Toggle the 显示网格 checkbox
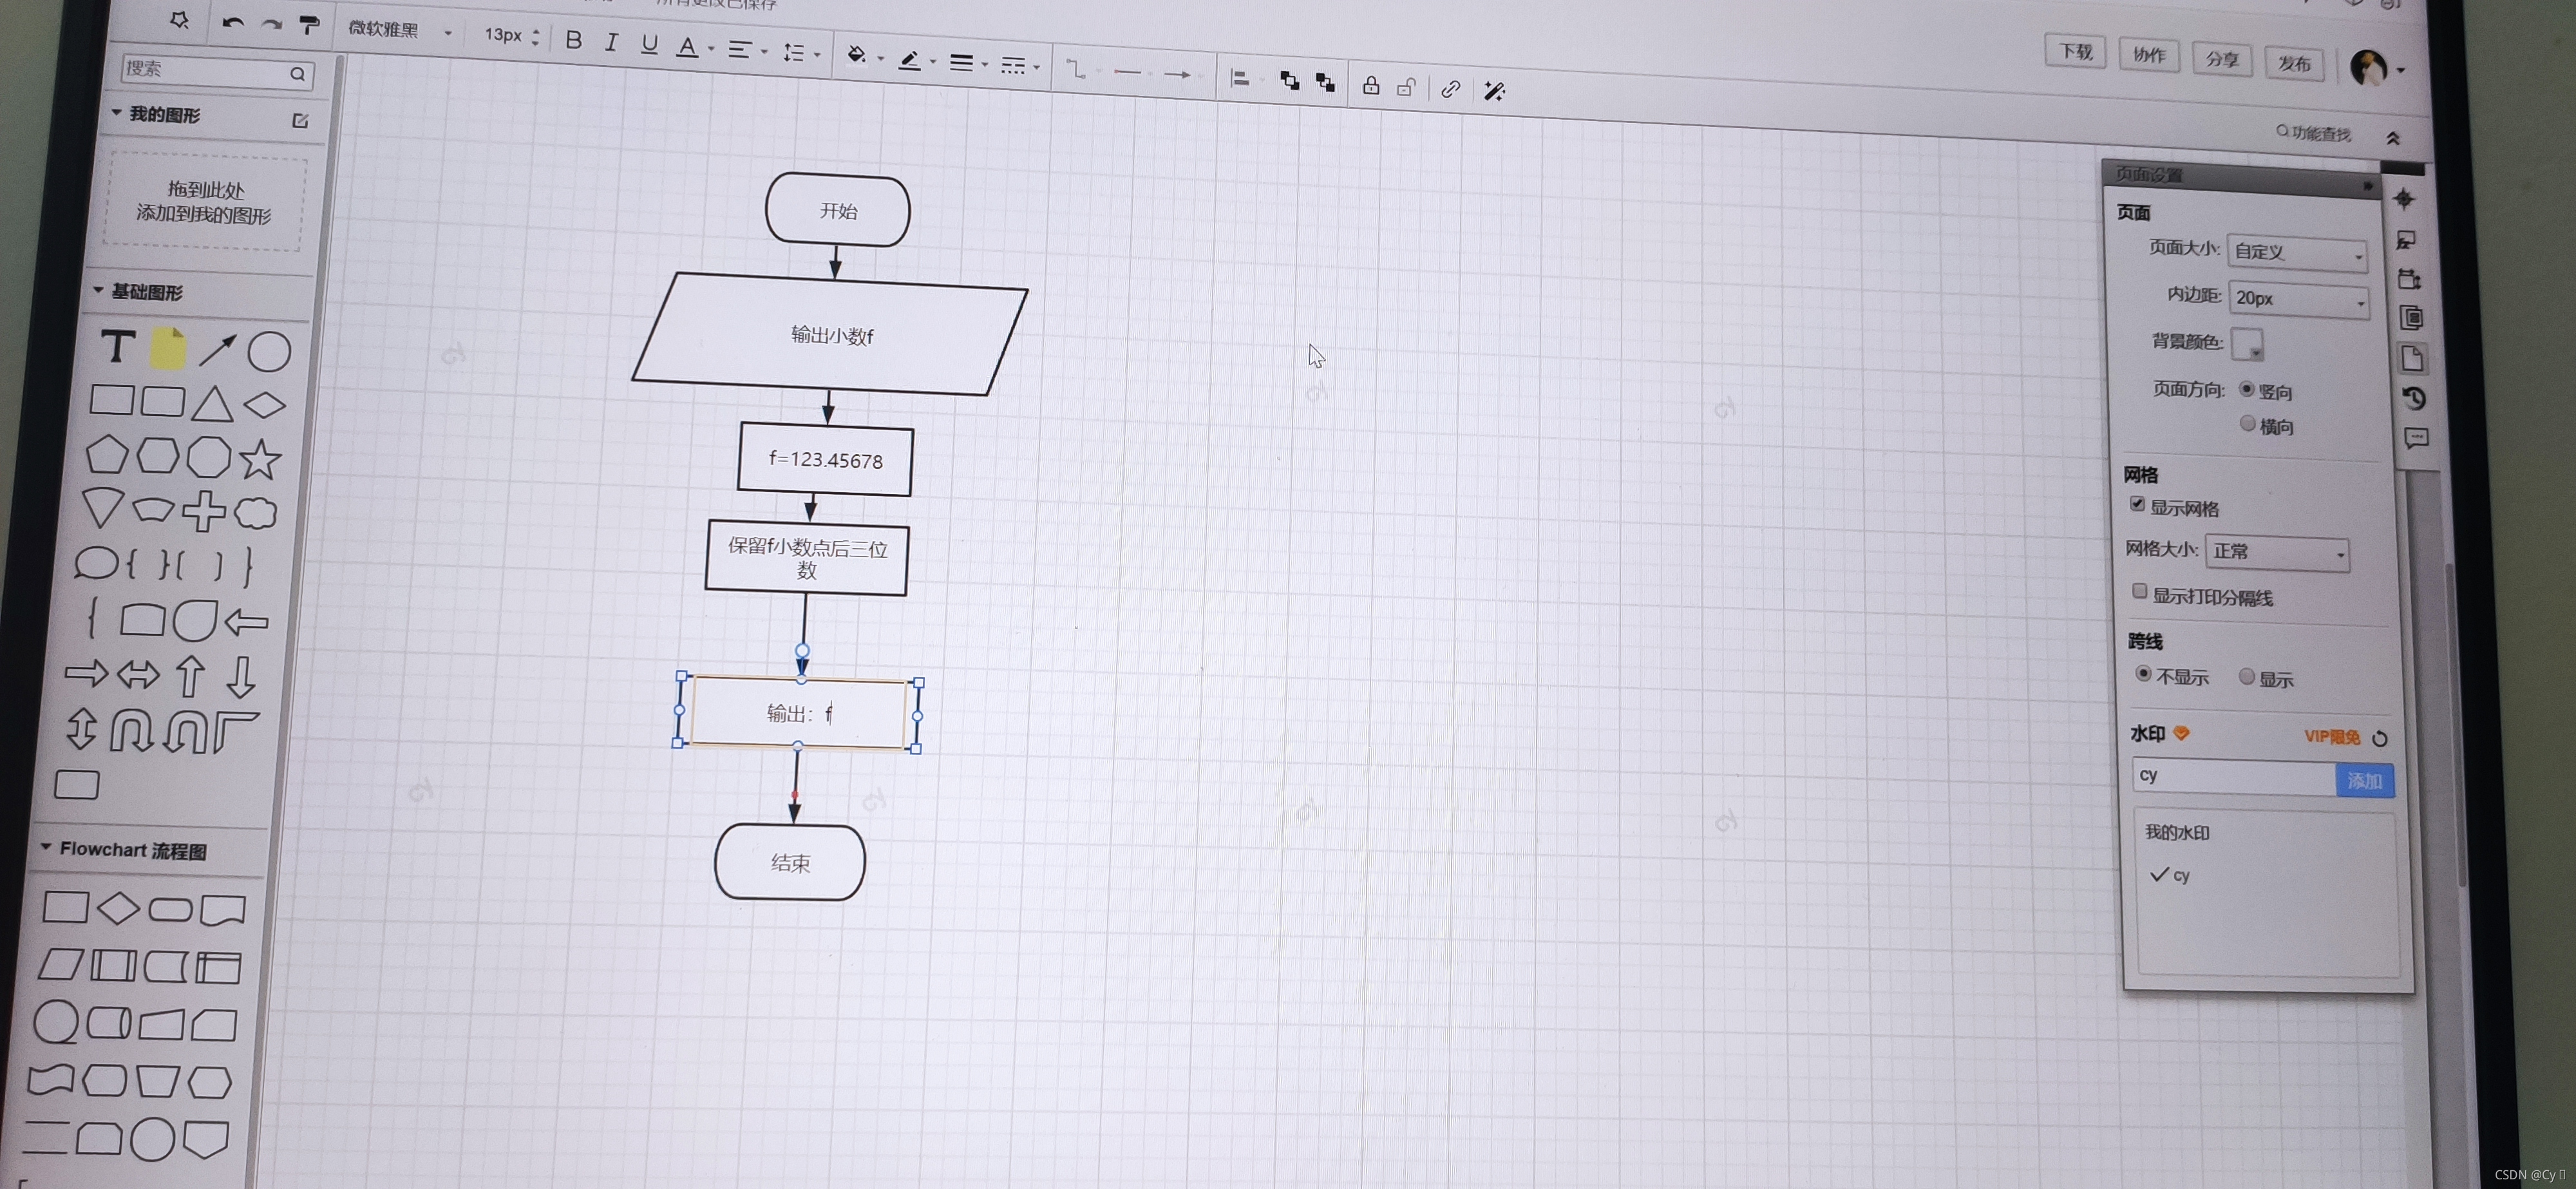Image resolution: width=2576 pixels, height=1189 pixels. 2137,504
